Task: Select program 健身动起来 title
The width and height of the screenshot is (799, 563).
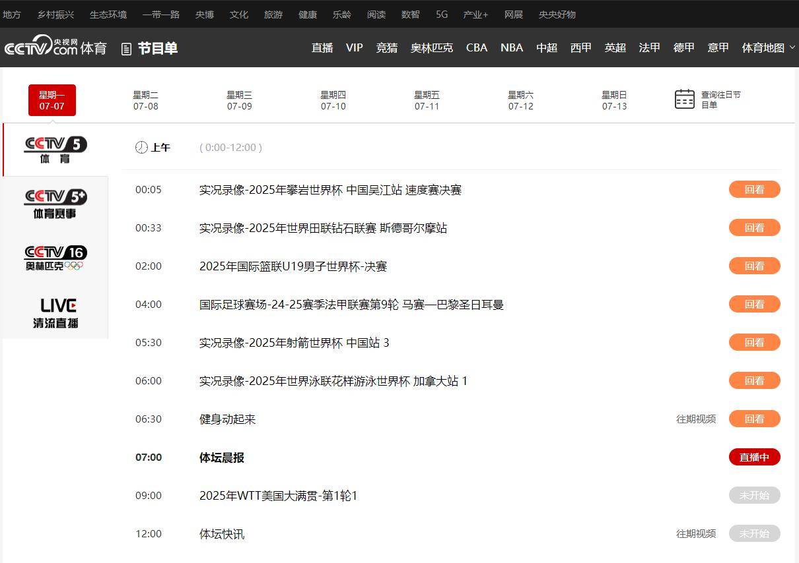Action: point(228,419)
